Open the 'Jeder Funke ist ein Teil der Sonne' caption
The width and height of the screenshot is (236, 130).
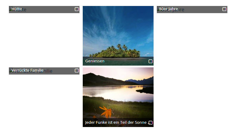(x=116, y=123)
